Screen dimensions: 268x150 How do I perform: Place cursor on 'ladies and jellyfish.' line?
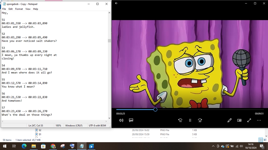18,27
